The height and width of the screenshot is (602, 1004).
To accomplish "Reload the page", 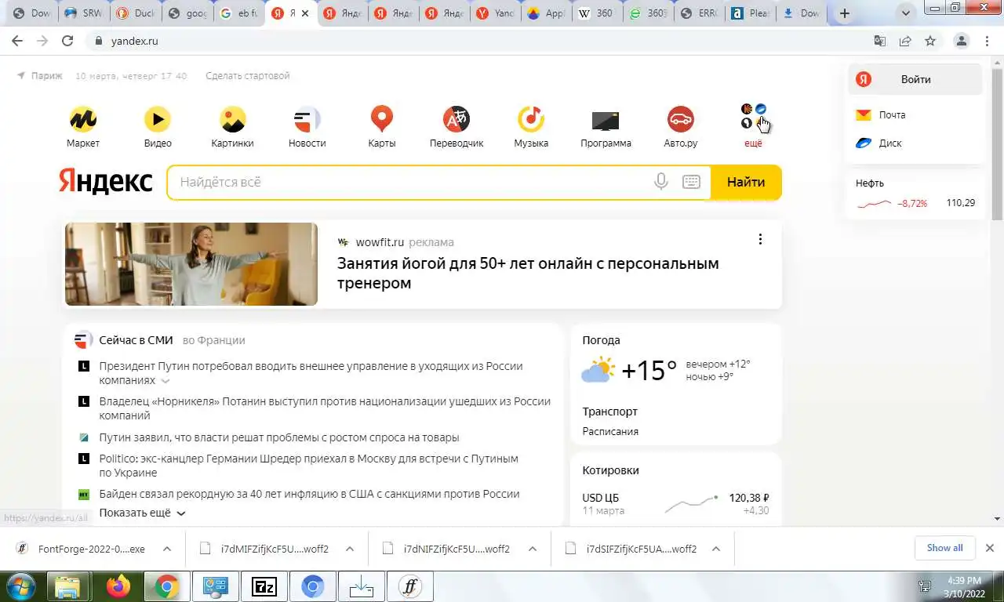I will (67, 41).
